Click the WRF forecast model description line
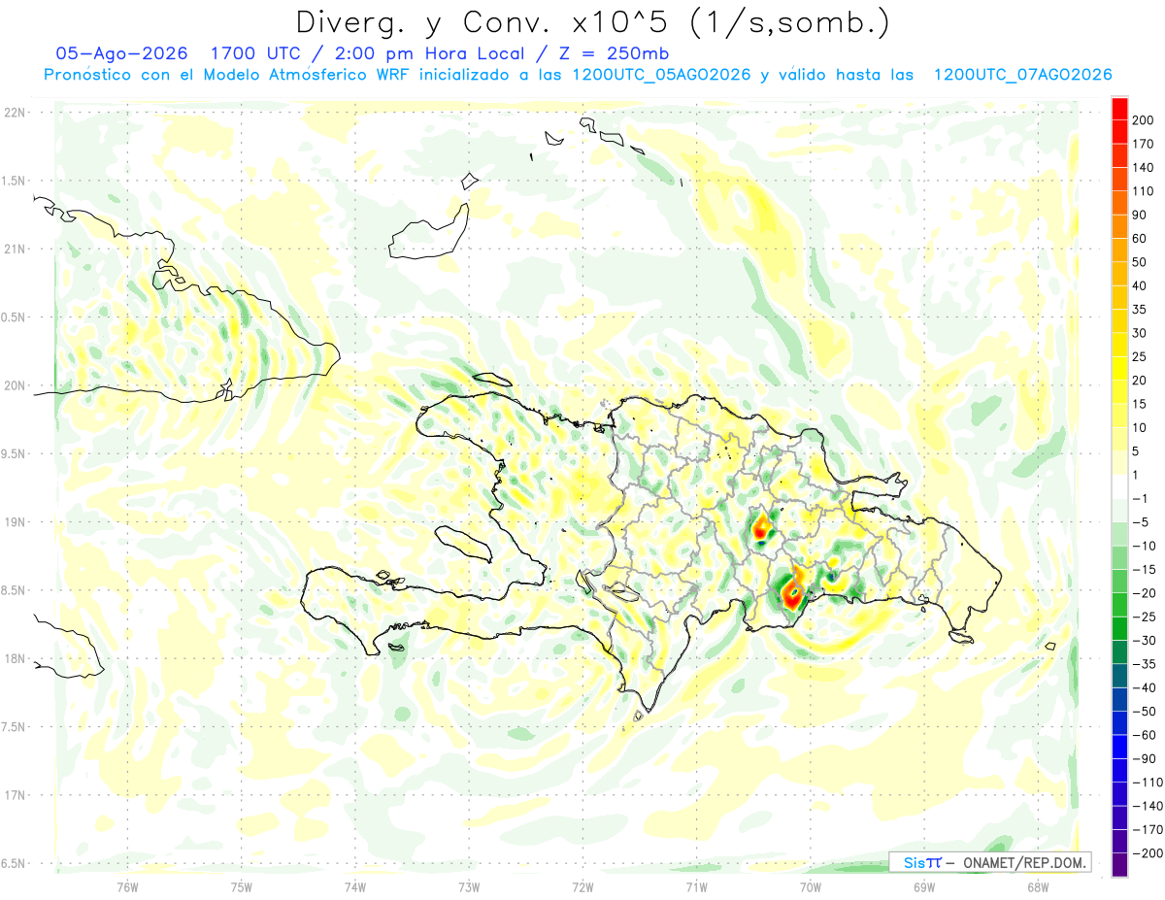 point(578,75)
